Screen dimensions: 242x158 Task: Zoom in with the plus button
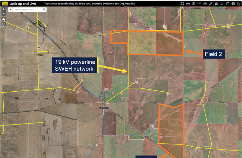pyautogui.click(x=4, y=9)
